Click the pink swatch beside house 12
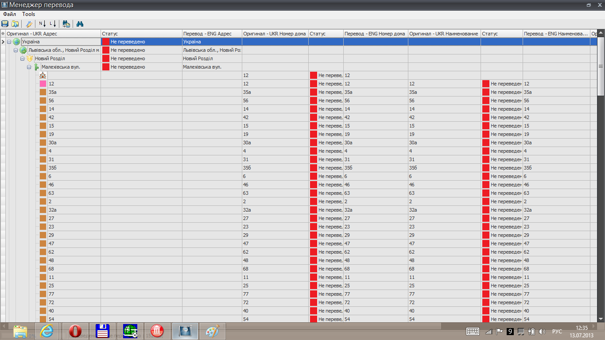Screen dimensions: 605x340 click(x=43, y=84)
